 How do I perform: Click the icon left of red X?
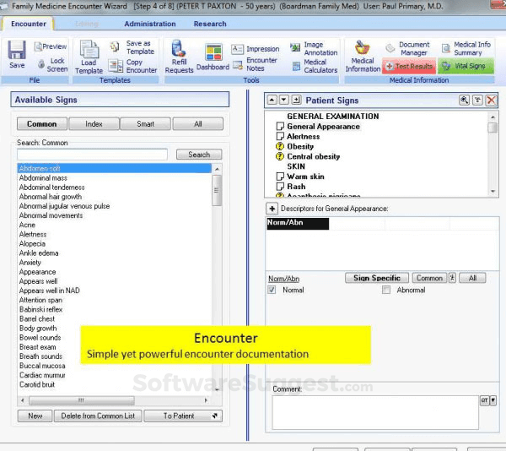pos(477,101)
